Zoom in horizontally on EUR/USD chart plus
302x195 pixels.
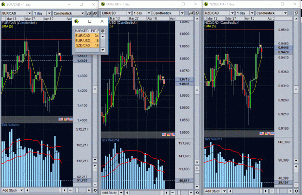(x=191, y=193)
